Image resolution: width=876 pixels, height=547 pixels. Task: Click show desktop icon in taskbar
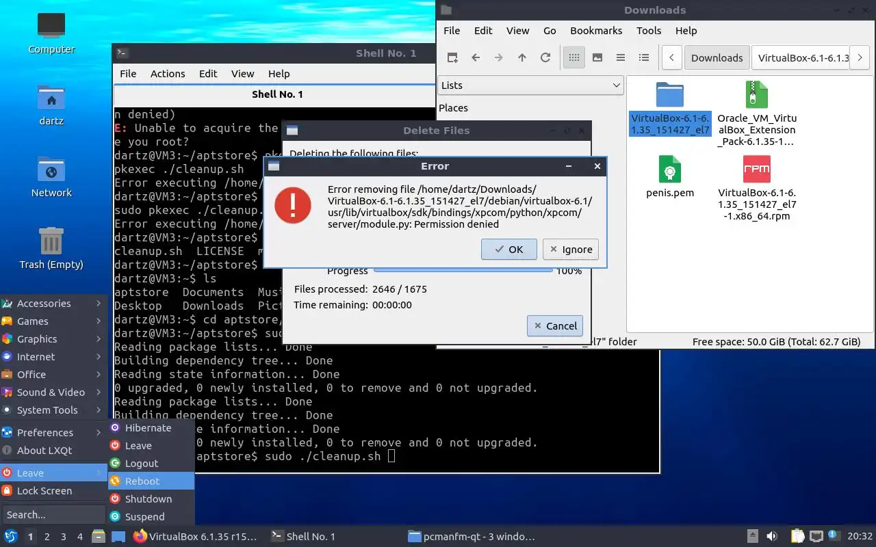(118, 537)
